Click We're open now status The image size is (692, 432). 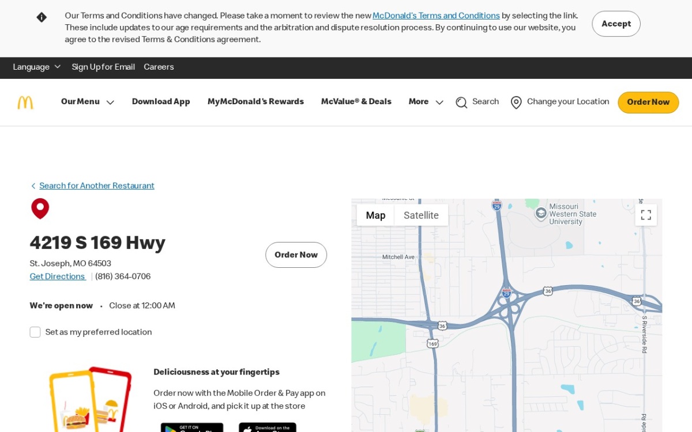pos(61,306)
